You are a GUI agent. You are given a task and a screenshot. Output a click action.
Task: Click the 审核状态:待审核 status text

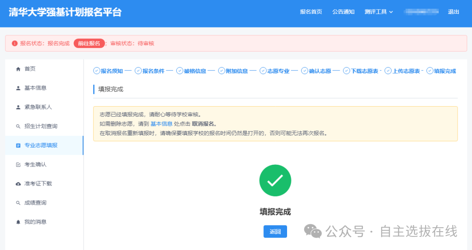pyautogui.click(x=132, y=44)
